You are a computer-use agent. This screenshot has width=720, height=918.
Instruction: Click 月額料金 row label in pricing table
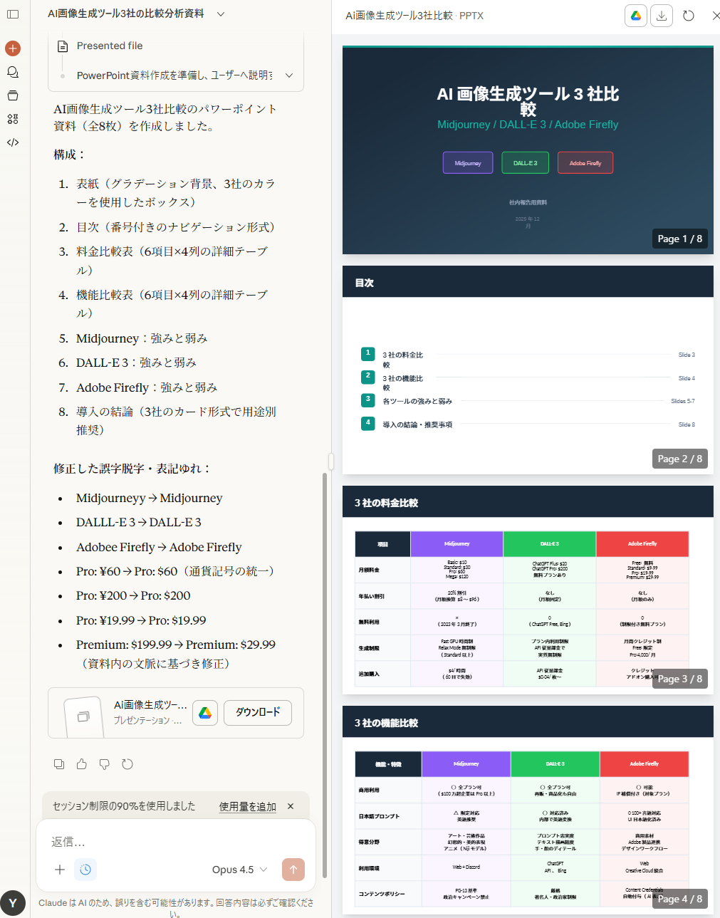pos(369,570)
